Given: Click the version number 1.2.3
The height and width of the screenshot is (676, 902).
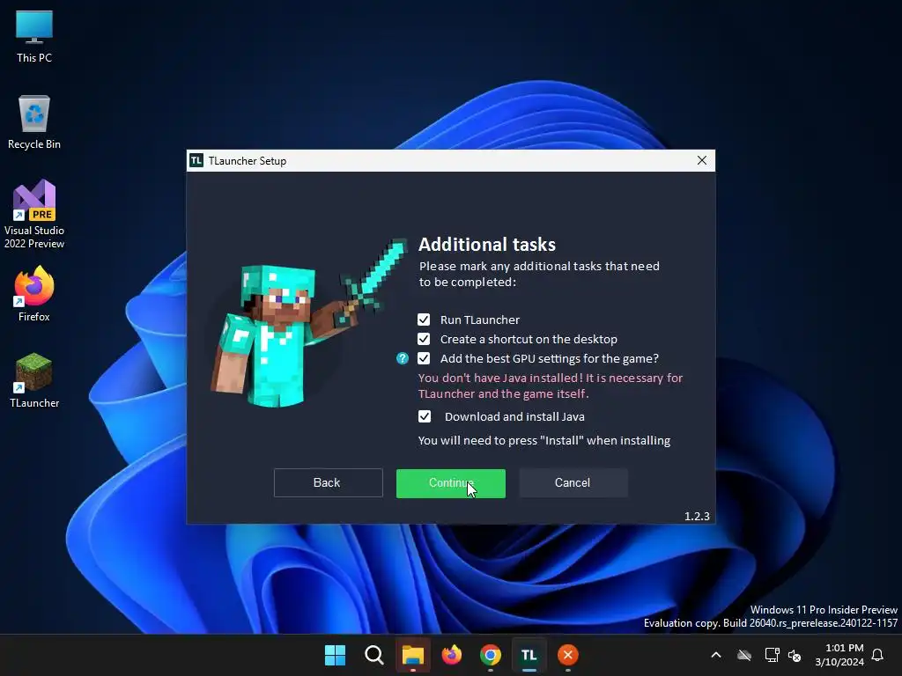Looking at the screenshot, I should [x=697, y=516].
